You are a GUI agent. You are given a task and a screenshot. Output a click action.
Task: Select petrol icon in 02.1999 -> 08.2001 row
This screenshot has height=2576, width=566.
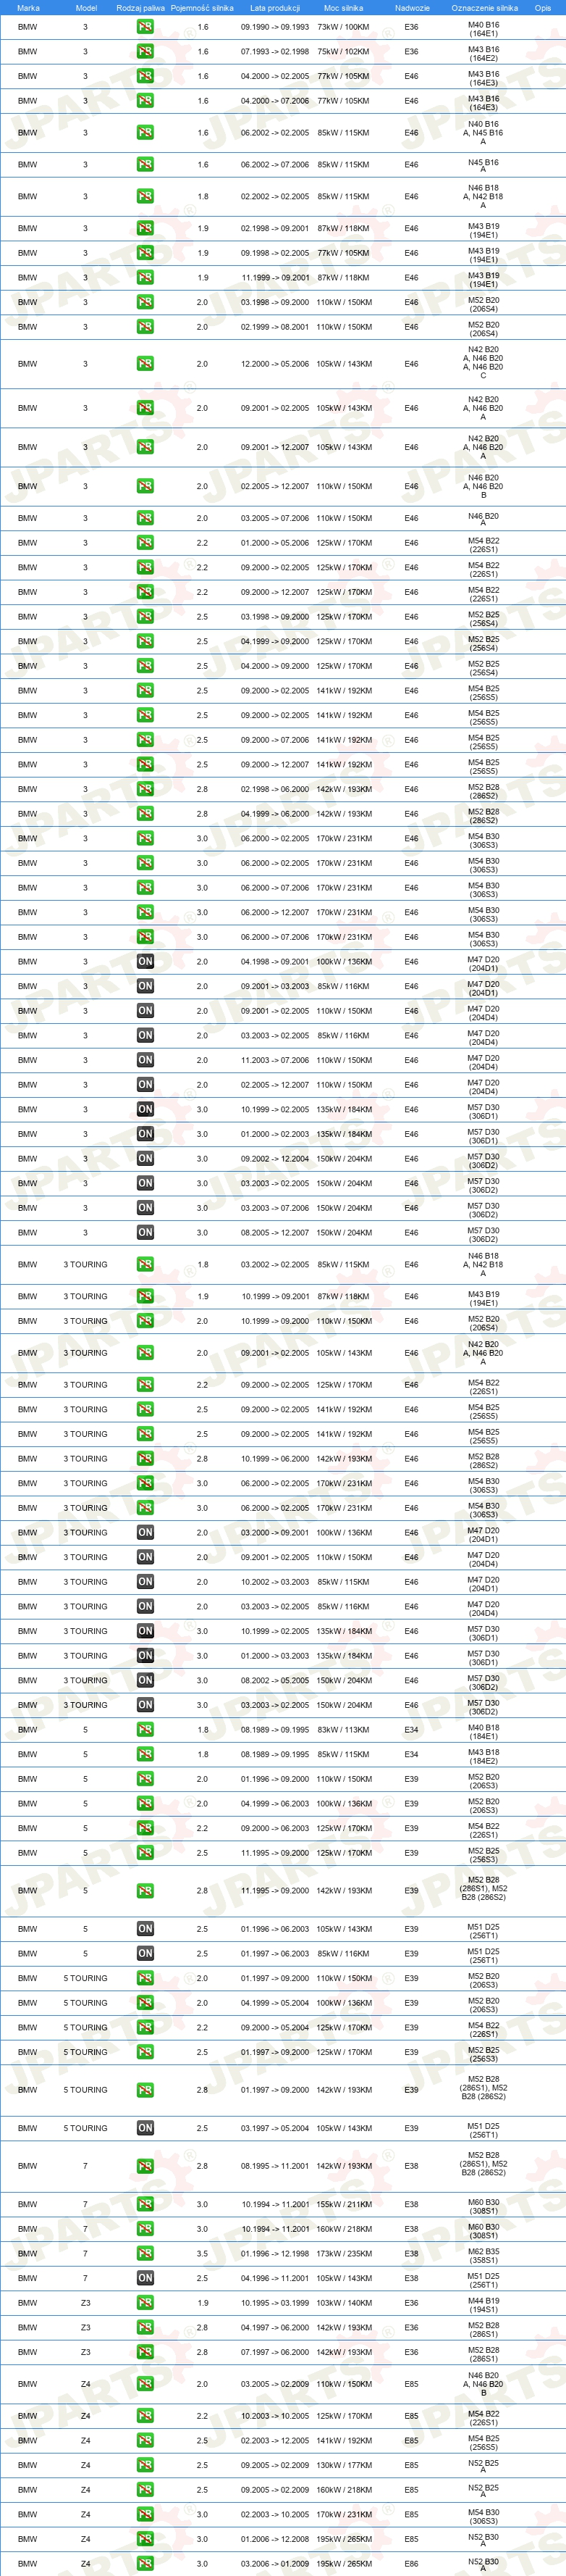[x=145, y=327]
